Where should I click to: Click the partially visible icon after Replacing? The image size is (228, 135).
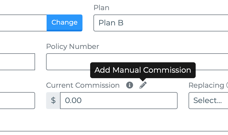(227, 85)
